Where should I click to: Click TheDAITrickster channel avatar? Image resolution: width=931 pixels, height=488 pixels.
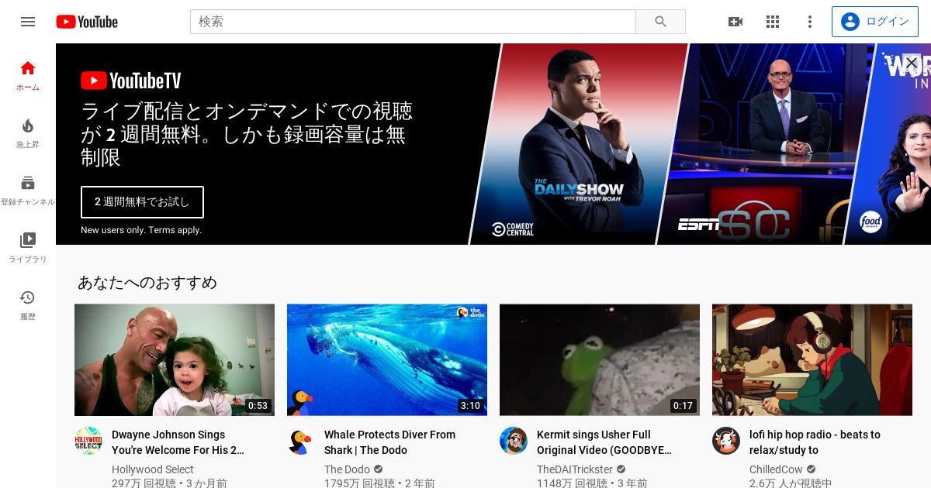click(x=514, y=441)
